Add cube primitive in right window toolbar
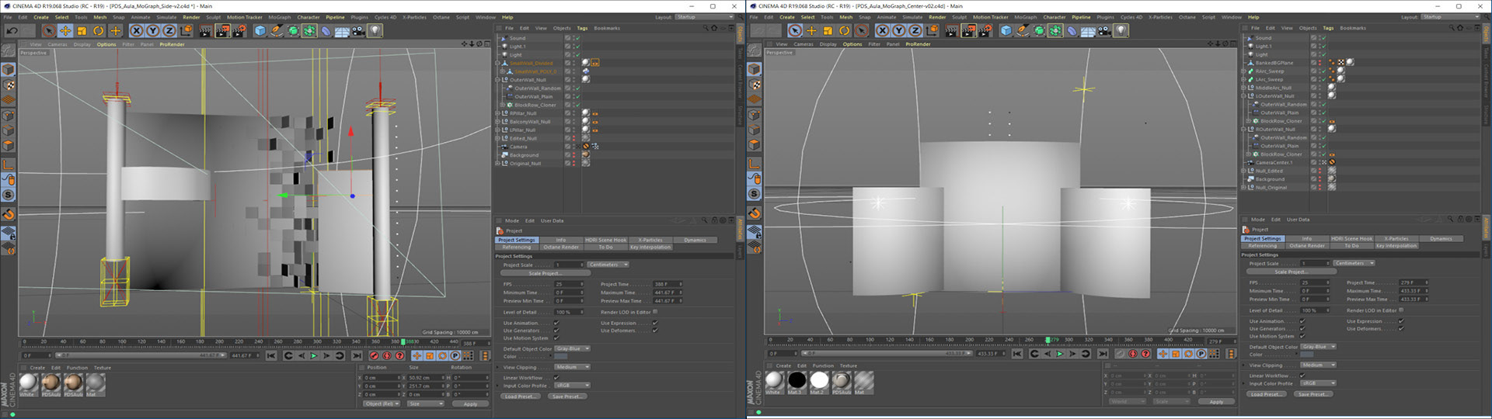Image resolution: width=1492 pixels, height=419 pixels. pyautogui.click(x=1006, y=30)
